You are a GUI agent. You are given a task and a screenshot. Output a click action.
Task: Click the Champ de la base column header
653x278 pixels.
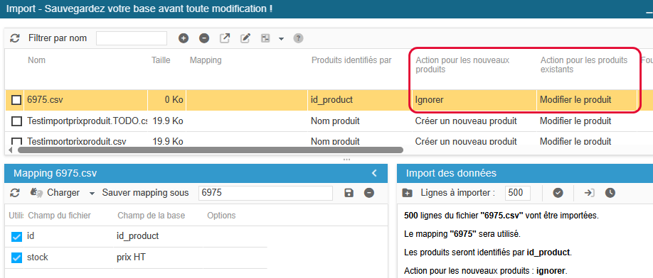click(152, 216)
